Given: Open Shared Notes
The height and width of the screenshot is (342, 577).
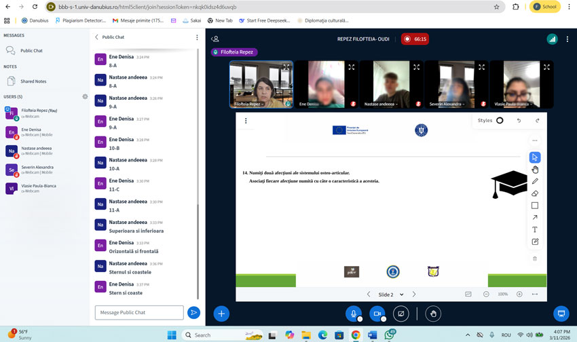Looking at the screenshot, I should click(33, 81).
